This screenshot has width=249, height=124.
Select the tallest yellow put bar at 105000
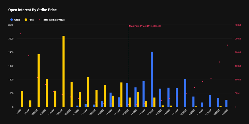click(63, 71)
